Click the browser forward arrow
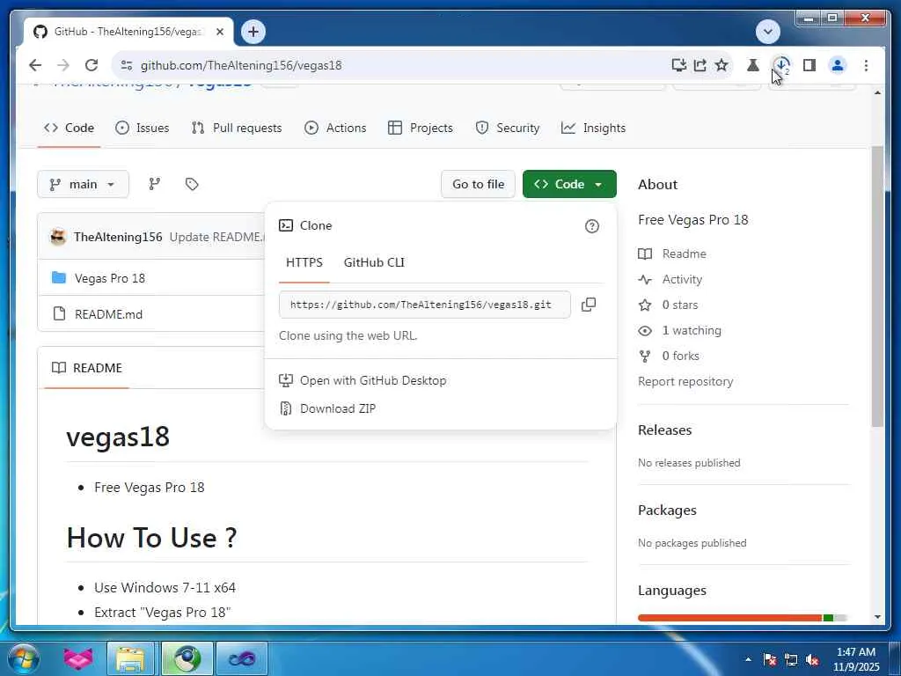The height and width of the screenshot is (676, 901). (x=63, y=65)
